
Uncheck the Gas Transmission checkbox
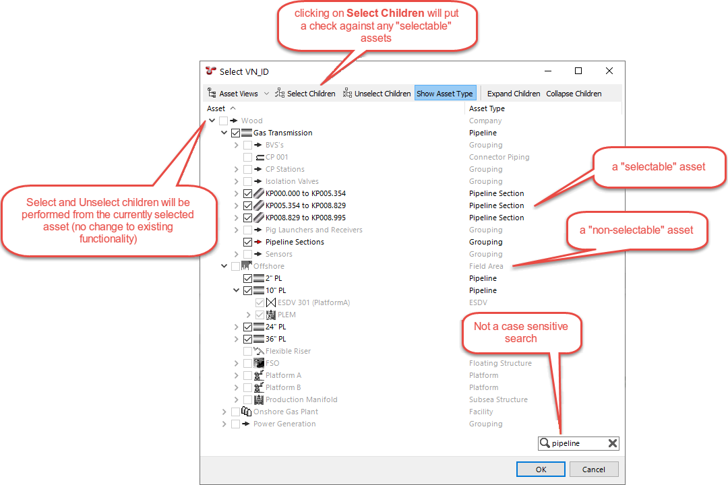[x=235, y=133]
